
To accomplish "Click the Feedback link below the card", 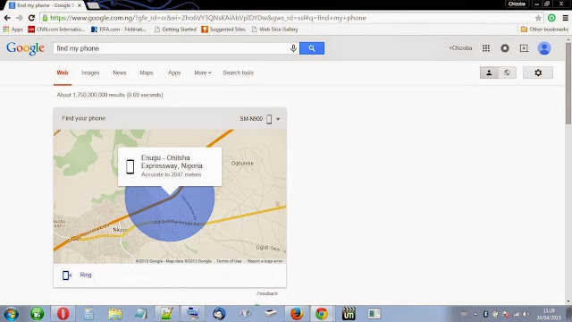I will [267, 293].
